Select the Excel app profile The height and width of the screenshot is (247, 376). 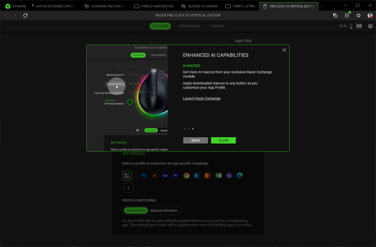218,175
